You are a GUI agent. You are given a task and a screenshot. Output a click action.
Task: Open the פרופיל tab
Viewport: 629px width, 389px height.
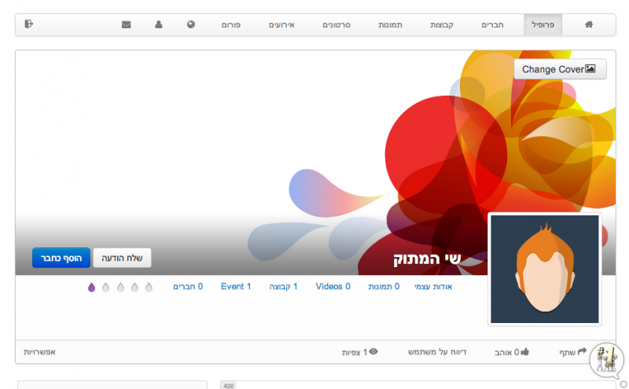click(x=543, y=25)
